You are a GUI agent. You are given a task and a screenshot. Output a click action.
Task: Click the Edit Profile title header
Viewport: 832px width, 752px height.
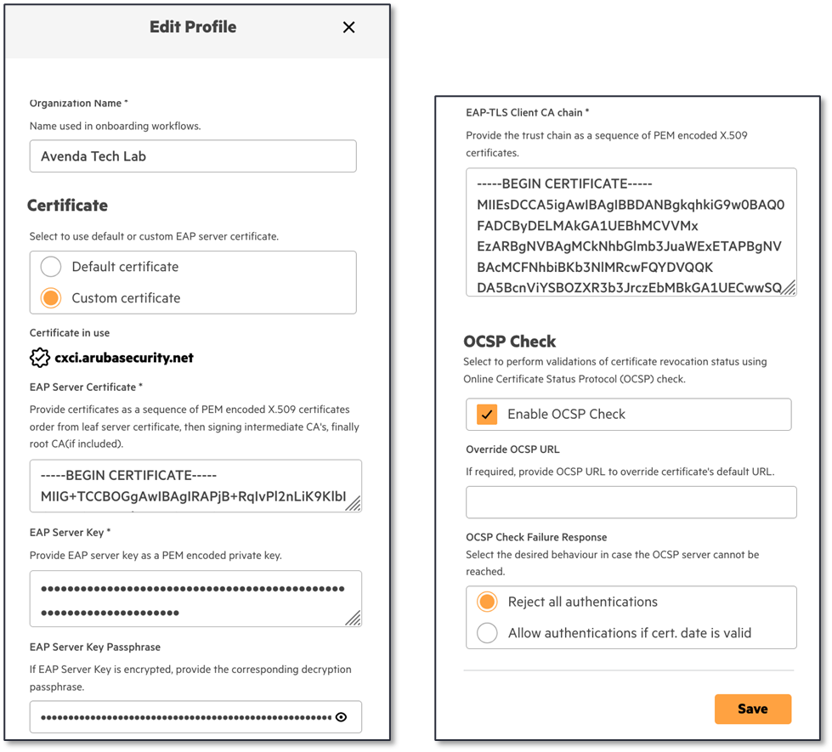pyautogui.click(x=193, y=27)
